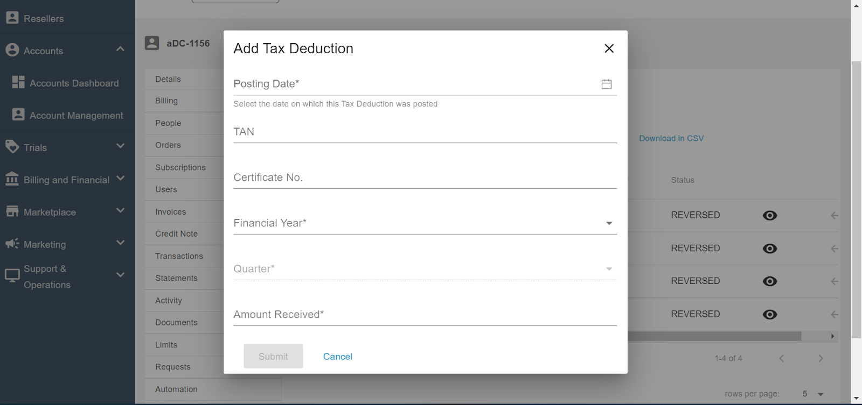Image resolution: width=862 pixels, height=405 pixels.
Task: View the third REVERSED row eye icon
Action: tap(770, 281)
